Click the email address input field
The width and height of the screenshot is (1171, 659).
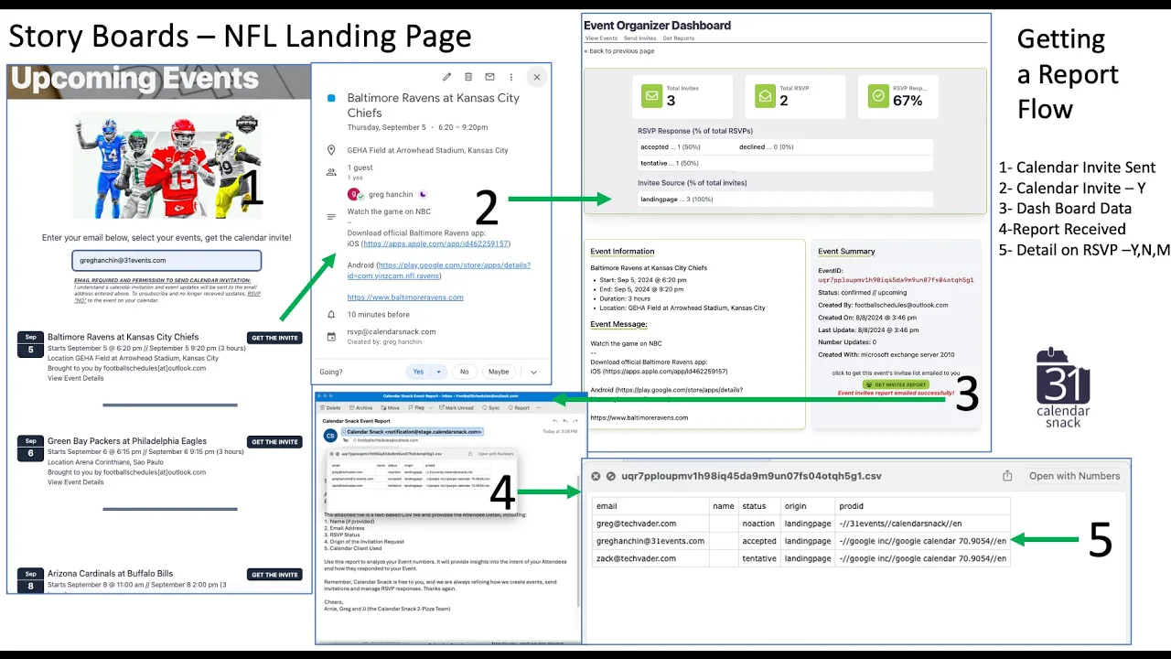(x=167, y=260)
